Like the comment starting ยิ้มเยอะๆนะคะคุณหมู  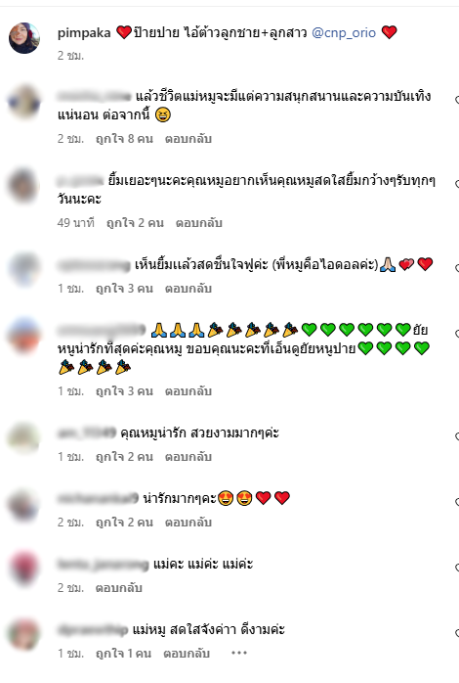pyautogui.click(x=456, y=184)
